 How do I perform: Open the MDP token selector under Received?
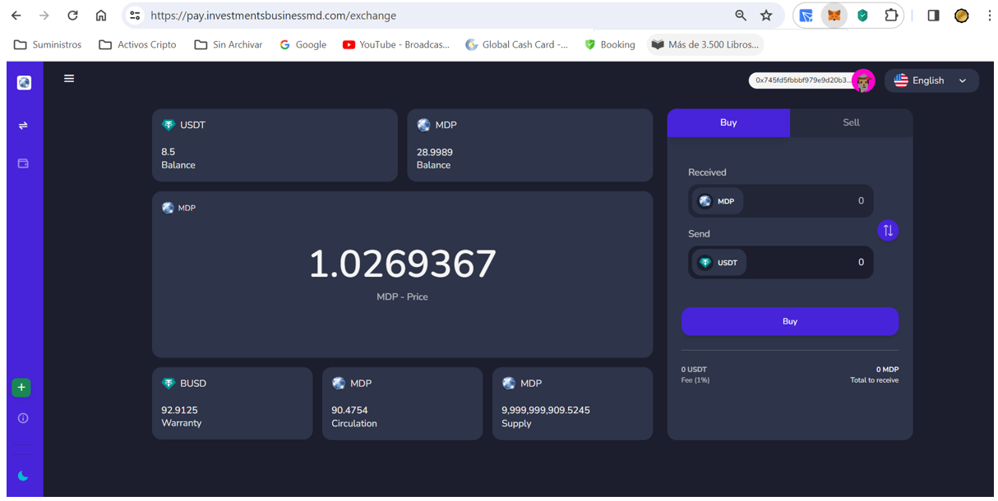716,201
